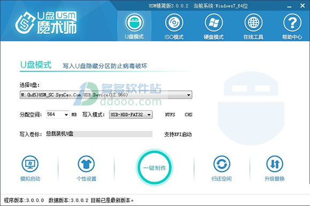This screenshot has height=206, width=310.
Task: Open the 写入模式 USB-HDD-FAT32 dropdown
Action: point(131,114)
